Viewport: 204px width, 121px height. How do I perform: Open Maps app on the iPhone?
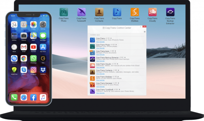coord(33,36)
